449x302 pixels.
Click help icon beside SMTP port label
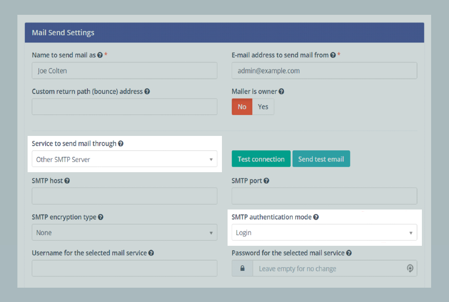266,181
